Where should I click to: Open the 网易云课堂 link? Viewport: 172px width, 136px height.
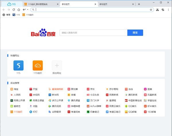(x=37, y=100)
